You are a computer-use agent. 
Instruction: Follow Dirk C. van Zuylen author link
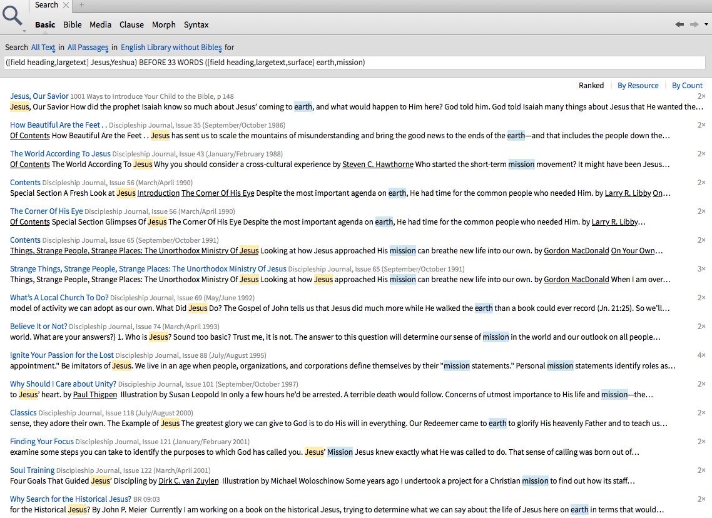pyautogui.click(x=188, y=480)
